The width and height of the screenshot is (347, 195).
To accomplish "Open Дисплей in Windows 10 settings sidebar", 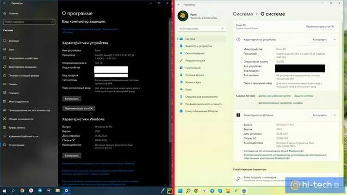I will pos(13,41).
